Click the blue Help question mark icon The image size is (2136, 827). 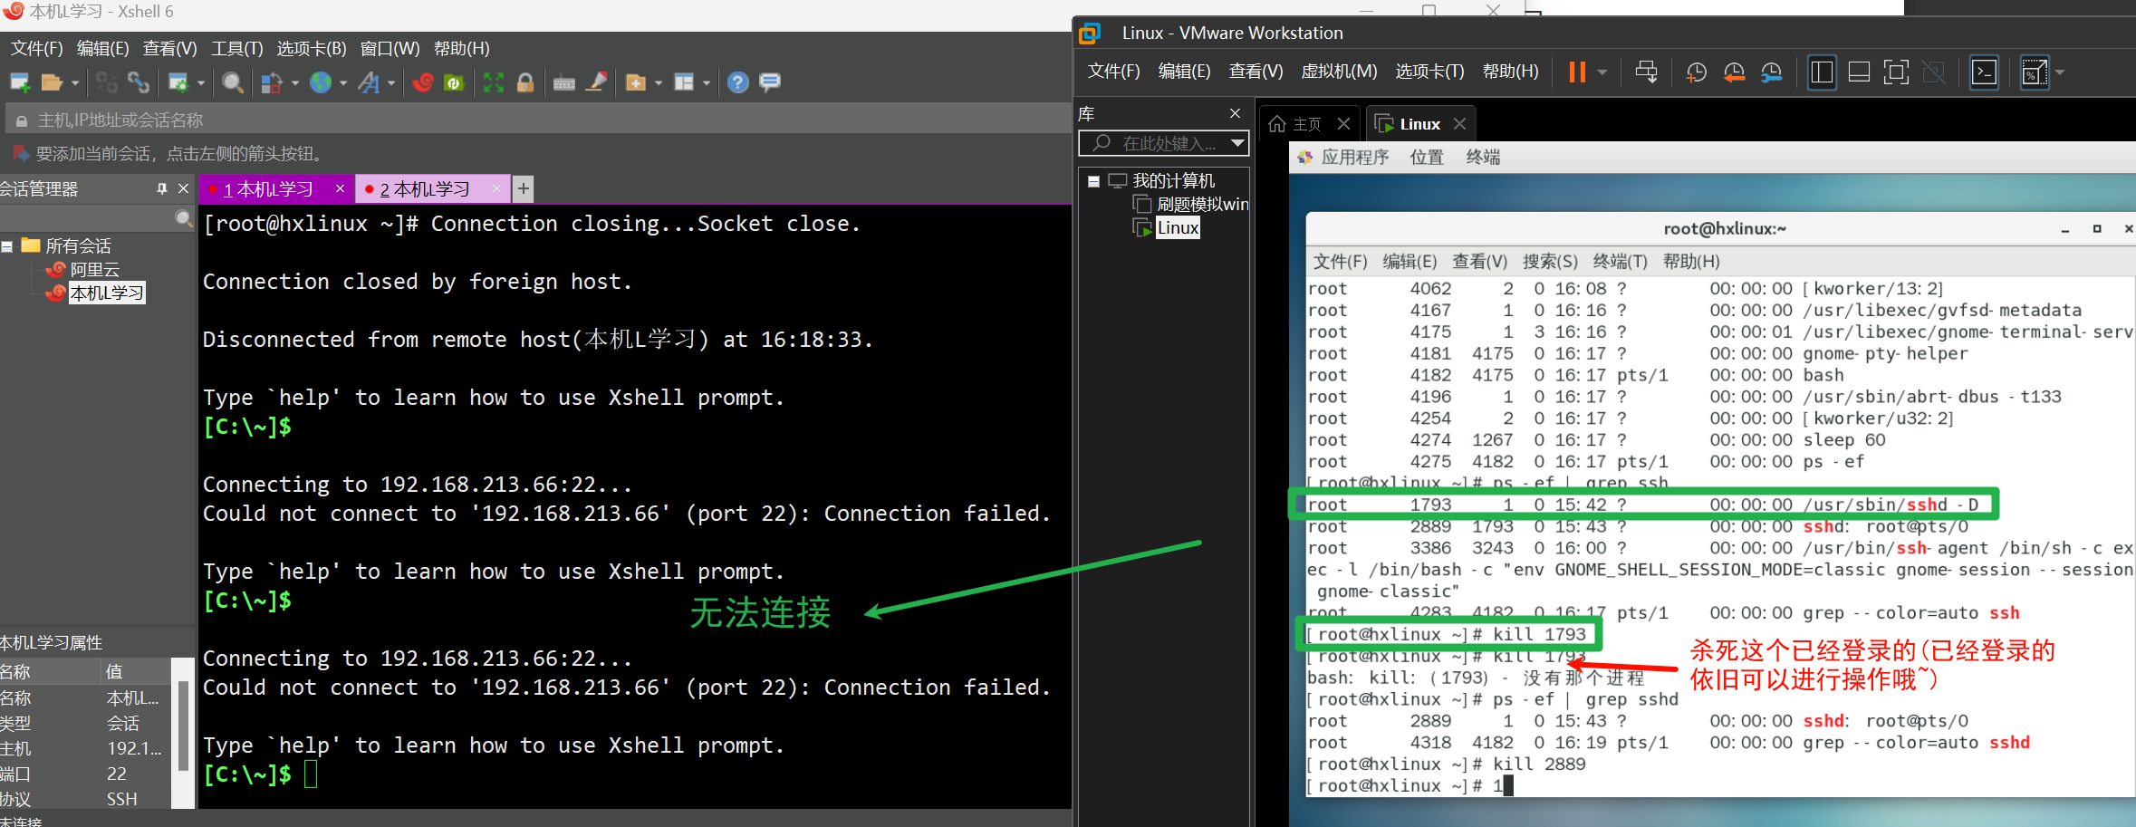point(738,82)
